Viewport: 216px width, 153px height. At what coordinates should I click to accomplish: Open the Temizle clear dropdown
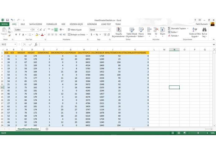point(173,36)
